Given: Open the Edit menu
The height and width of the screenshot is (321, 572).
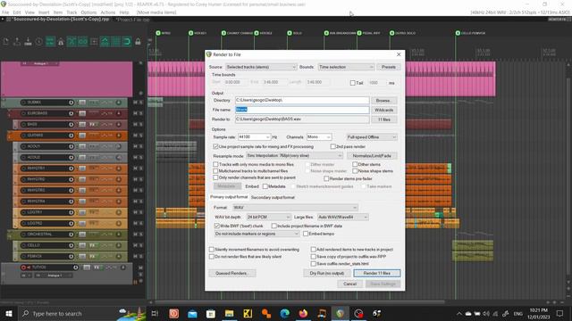Looking at the screenshot, I should point(17,12).
